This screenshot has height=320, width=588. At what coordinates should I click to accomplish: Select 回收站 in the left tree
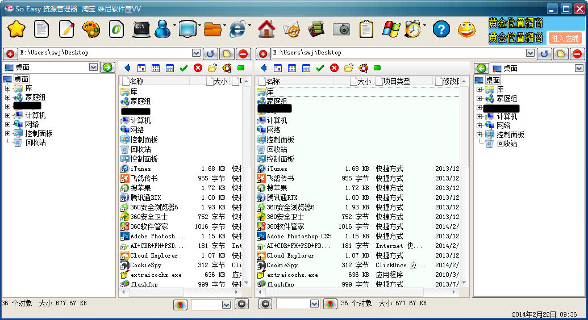[36, 142]
